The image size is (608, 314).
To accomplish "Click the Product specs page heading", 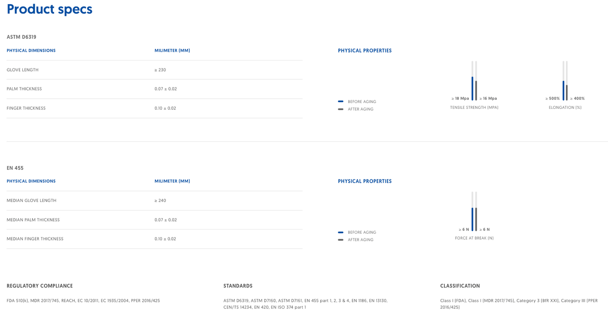I will [50, 9].
